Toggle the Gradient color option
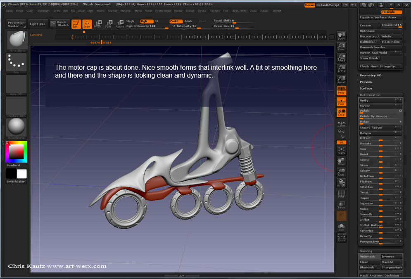Screen dimensions: 411x279 click(x=13, y=166)
